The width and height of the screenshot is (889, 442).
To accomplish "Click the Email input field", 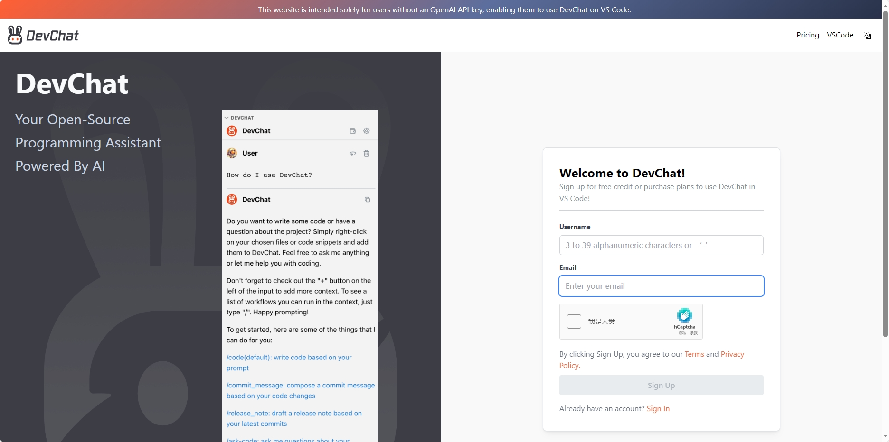I will tap(661, 286).
